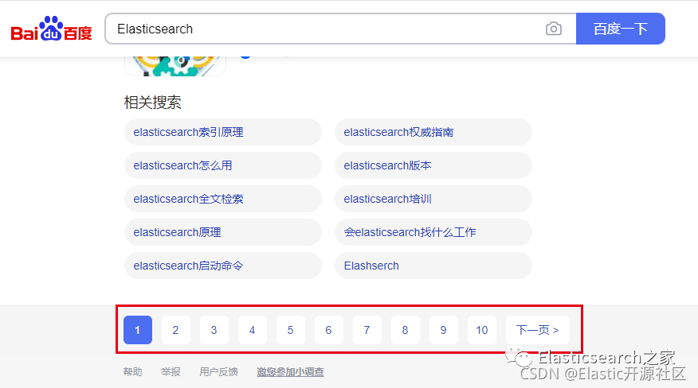Open related search elasticsearch版本

click(x=433, y=165)
